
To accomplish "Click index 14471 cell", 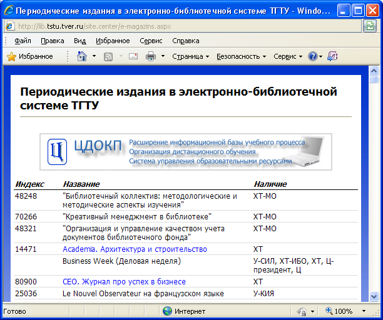I will tap(26, 249).
